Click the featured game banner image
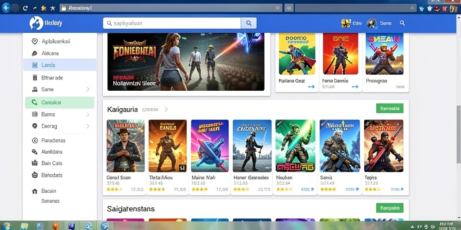461x230 pixels. tap(186, 62)
